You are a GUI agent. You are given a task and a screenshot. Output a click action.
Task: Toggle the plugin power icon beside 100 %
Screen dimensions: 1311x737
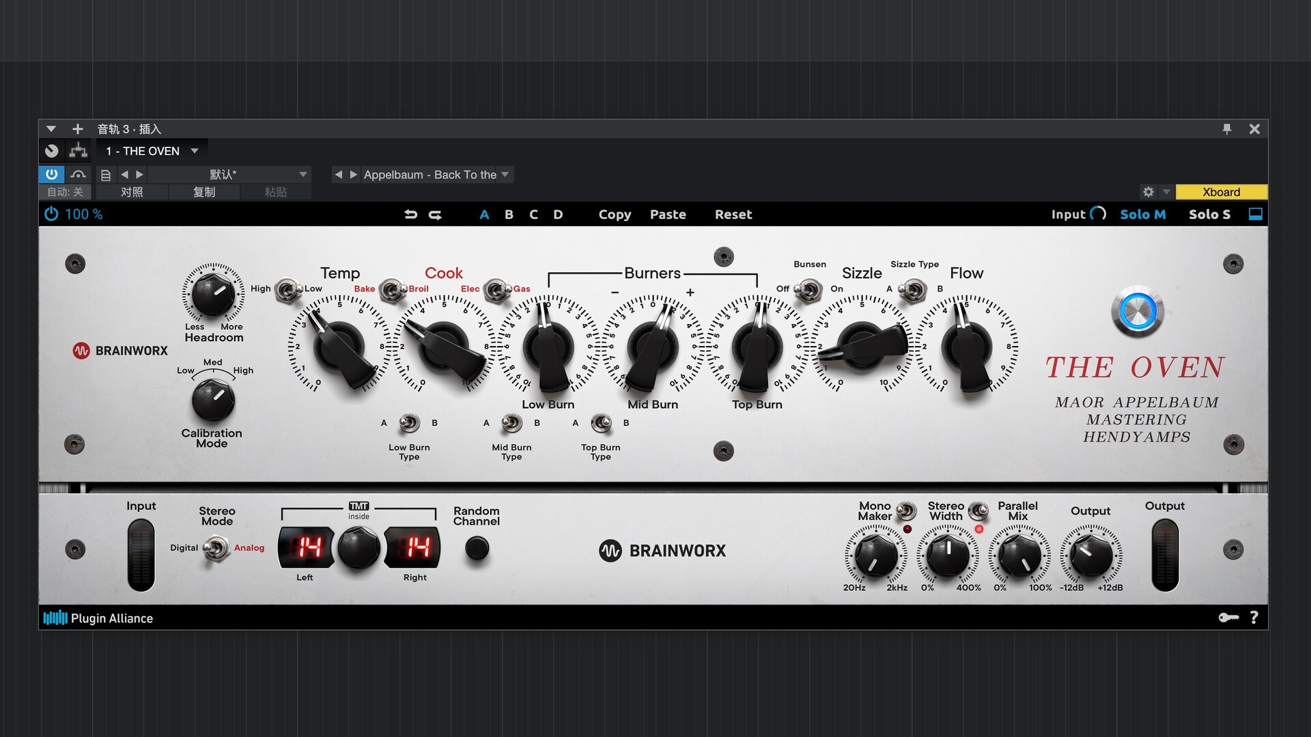click(51, 214)
